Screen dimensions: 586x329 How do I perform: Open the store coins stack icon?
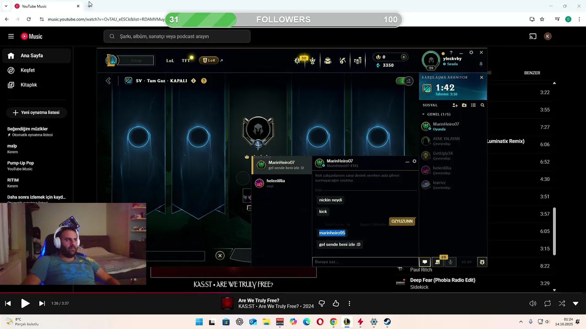click(358, 60)
